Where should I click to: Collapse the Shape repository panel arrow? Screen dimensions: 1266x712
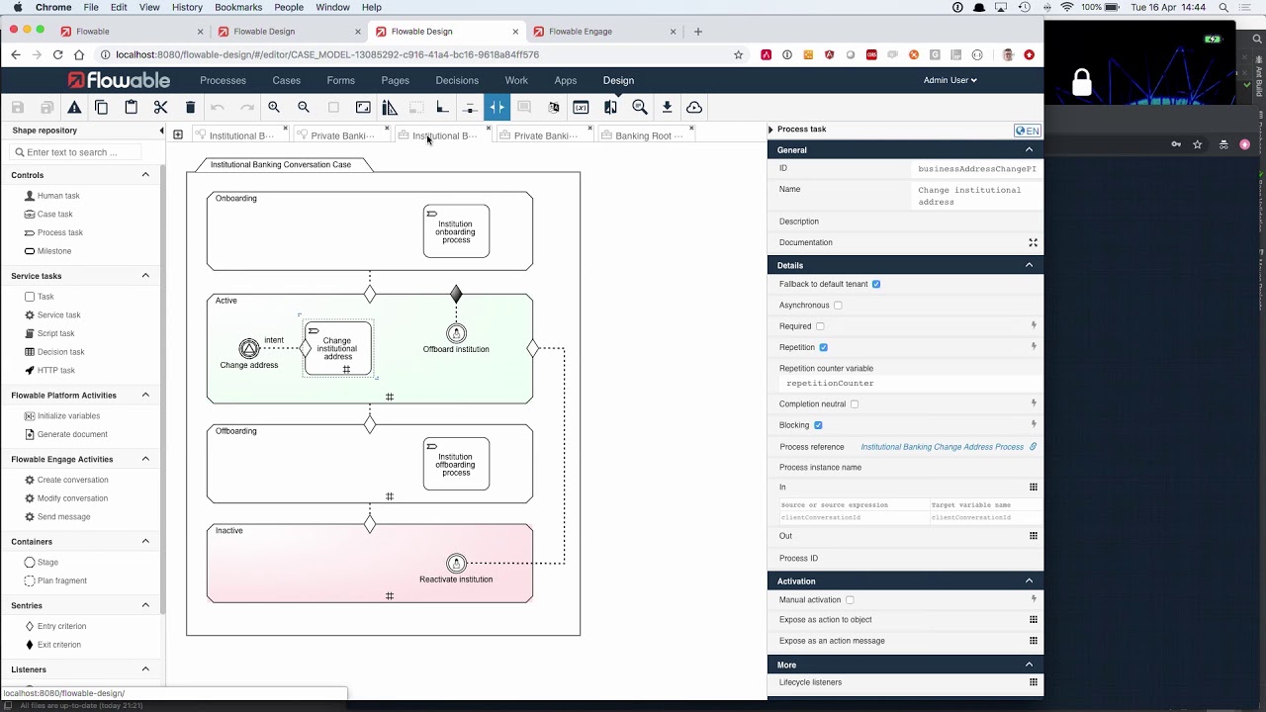click(161, 131)
